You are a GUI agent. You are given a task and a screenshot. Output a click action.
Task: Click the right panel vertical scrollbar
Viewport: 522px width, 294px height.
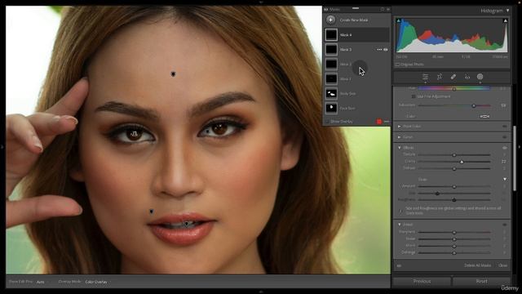coord(515,158)
